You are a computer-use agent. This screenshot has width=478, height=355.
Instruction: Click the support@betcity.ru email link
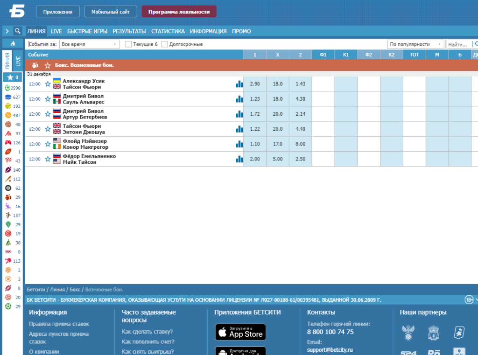pos(330,350)
